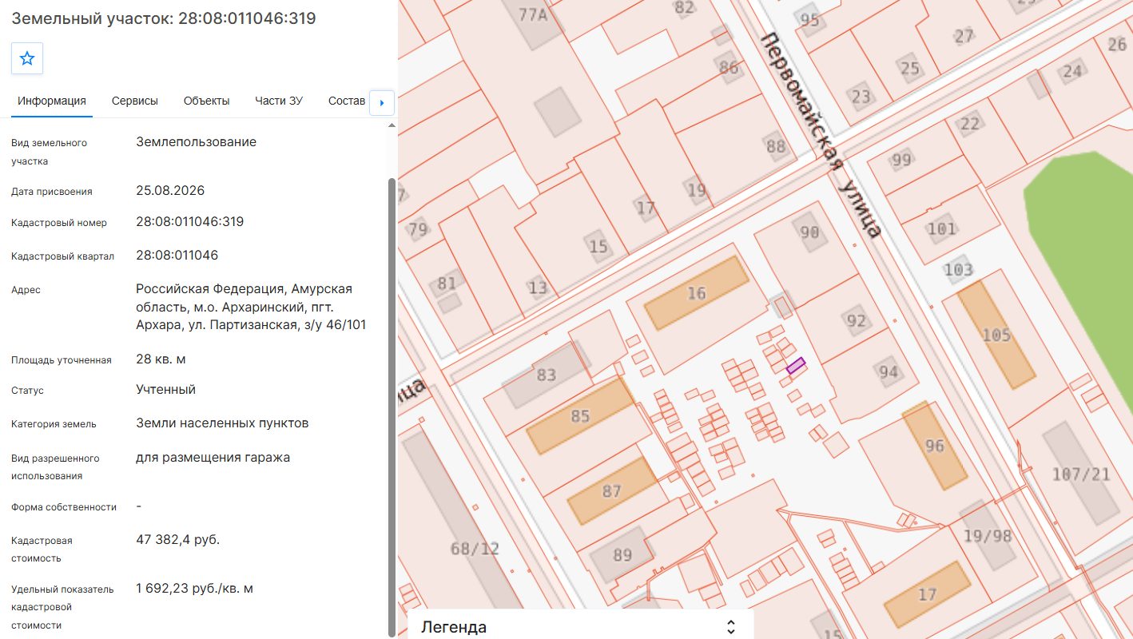This screenshot has height=639, width=1133.
Task: Click cadastral value 47 382,4 руб.
Action: click(178, 540)
